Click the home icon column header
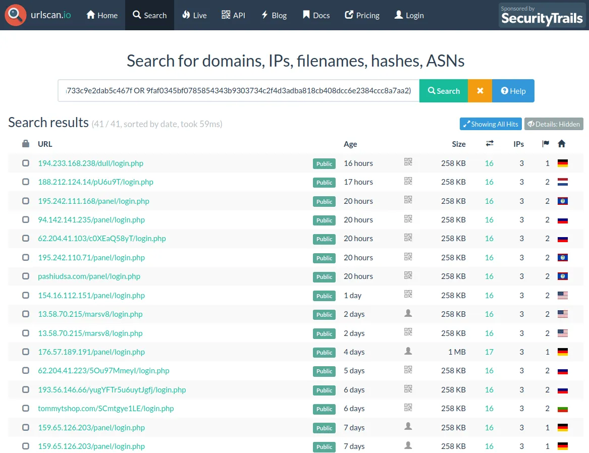This screenshot has width=589, height=453. pos(562,143)
